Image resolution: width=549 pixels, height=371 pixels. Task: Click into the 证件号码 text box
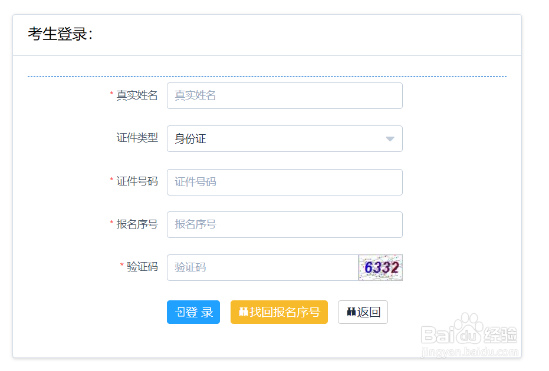pyautogui.click(x=284, y=182)
